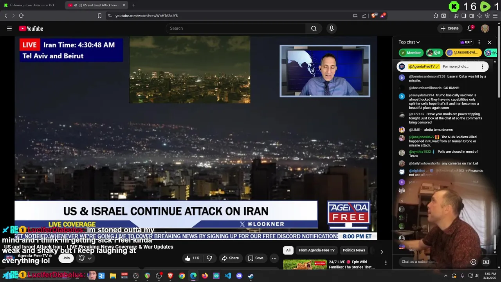Open a new browser tab
The image size is (501, 282).
click(x=133, y=5)
